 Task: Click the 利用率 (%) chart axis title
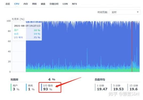18,19
